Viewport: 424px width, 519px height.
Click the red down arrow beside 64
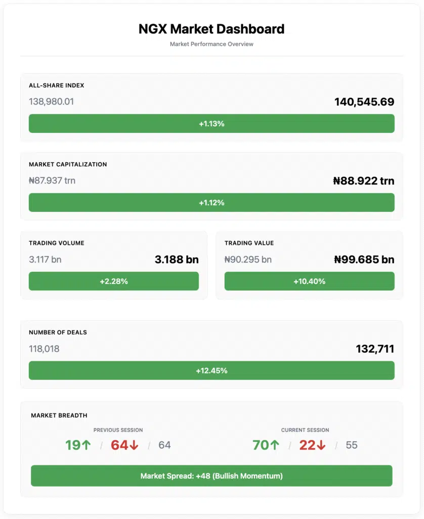tap(134, 445)
